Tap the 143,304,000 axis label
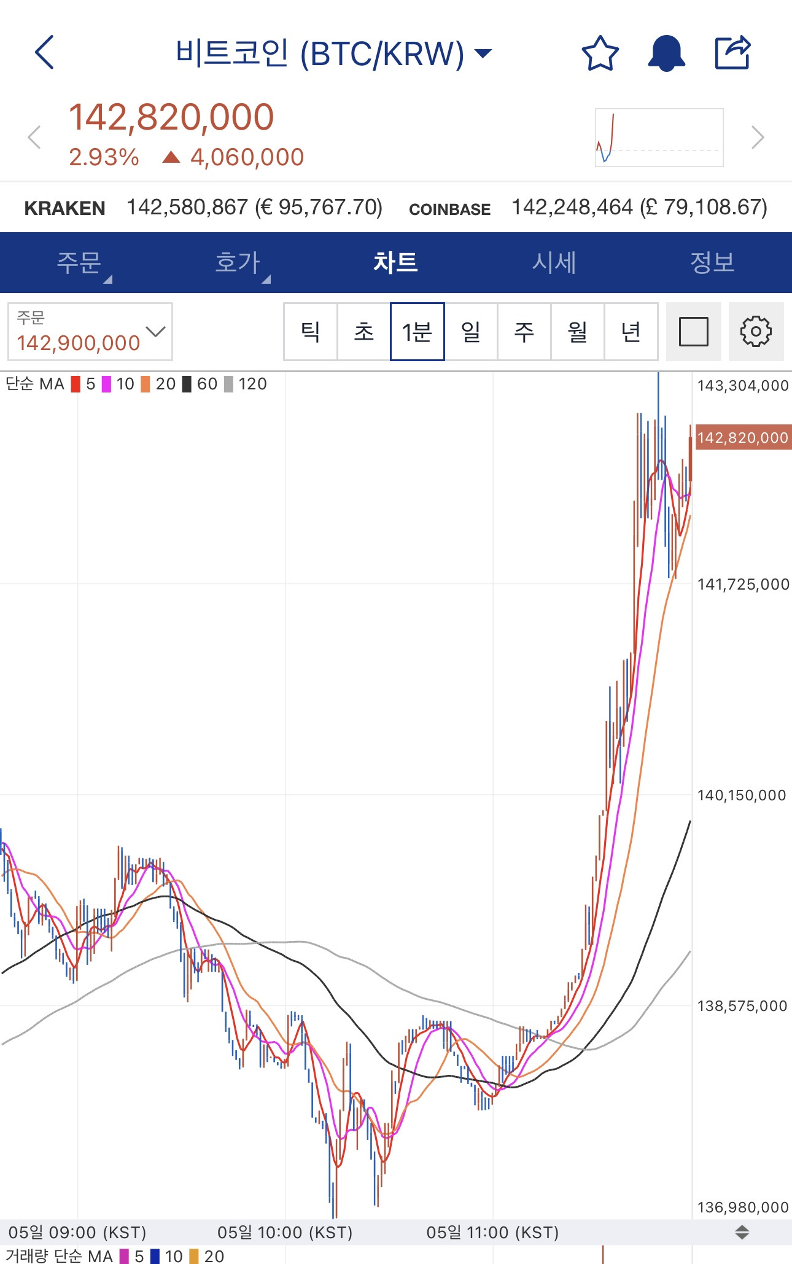 (743, 386)
